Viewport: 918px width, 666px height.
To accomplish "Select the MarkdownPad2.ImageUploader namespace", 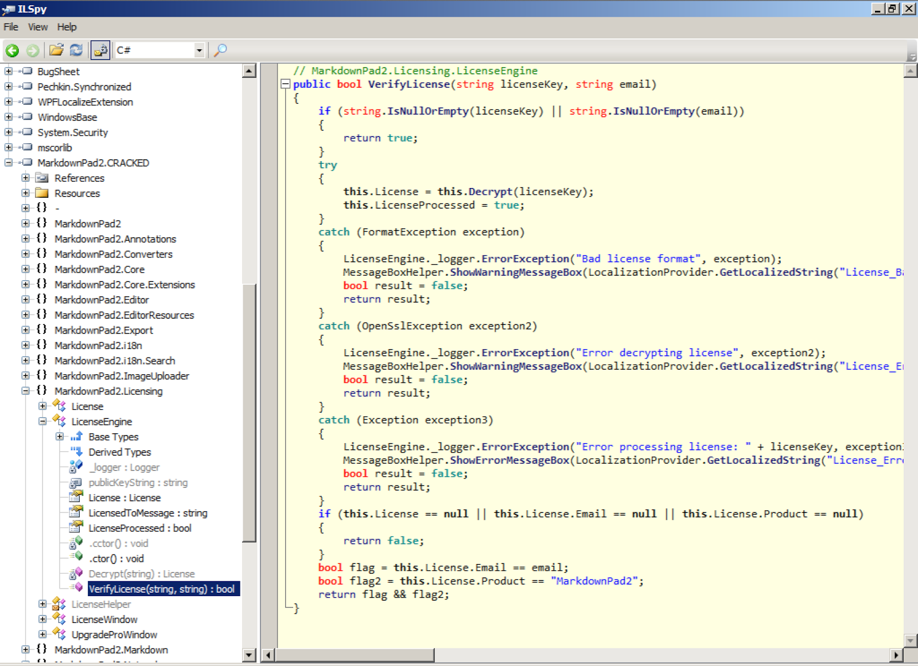I will (x=122, y=376).
